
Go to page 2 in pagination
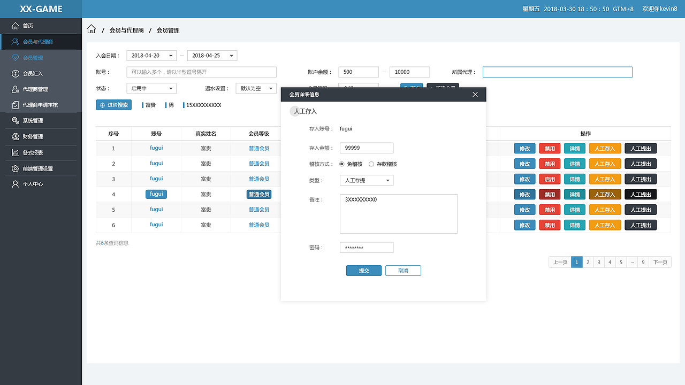pos(588,262)
